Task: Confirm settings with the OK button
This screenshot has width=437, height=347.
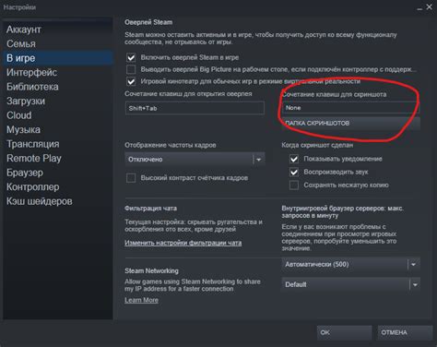Action: point(344,332)
